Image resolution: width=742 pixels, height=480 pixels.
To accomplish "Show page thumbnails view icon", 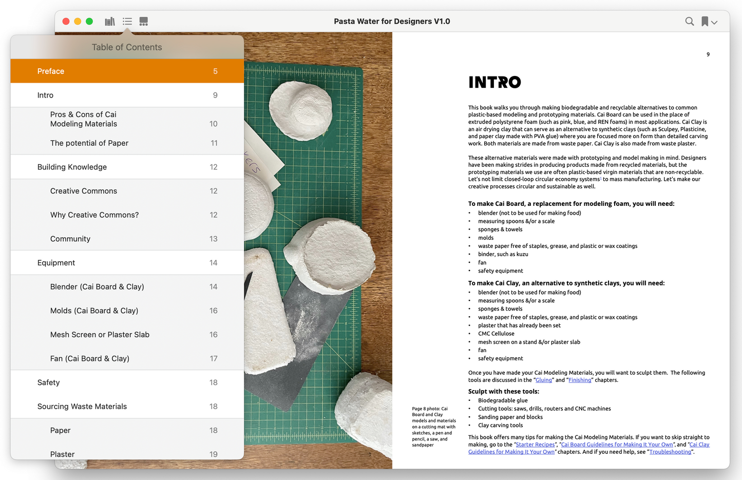I will click(x=144, y=22).
